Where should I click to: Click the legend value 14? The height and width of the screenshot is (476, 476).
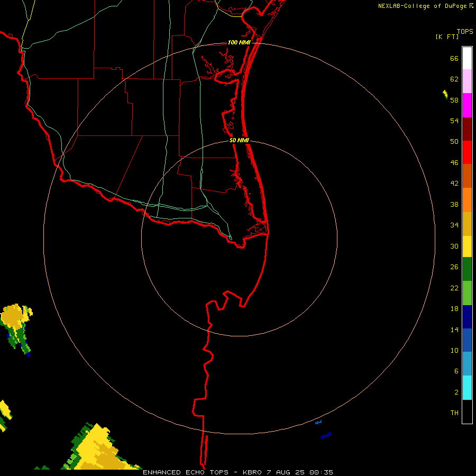click(x=454, y=329)
